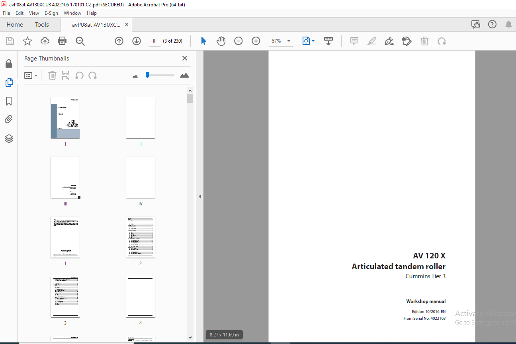Select the page 1 thumbnail

click(x=65, y=237)
